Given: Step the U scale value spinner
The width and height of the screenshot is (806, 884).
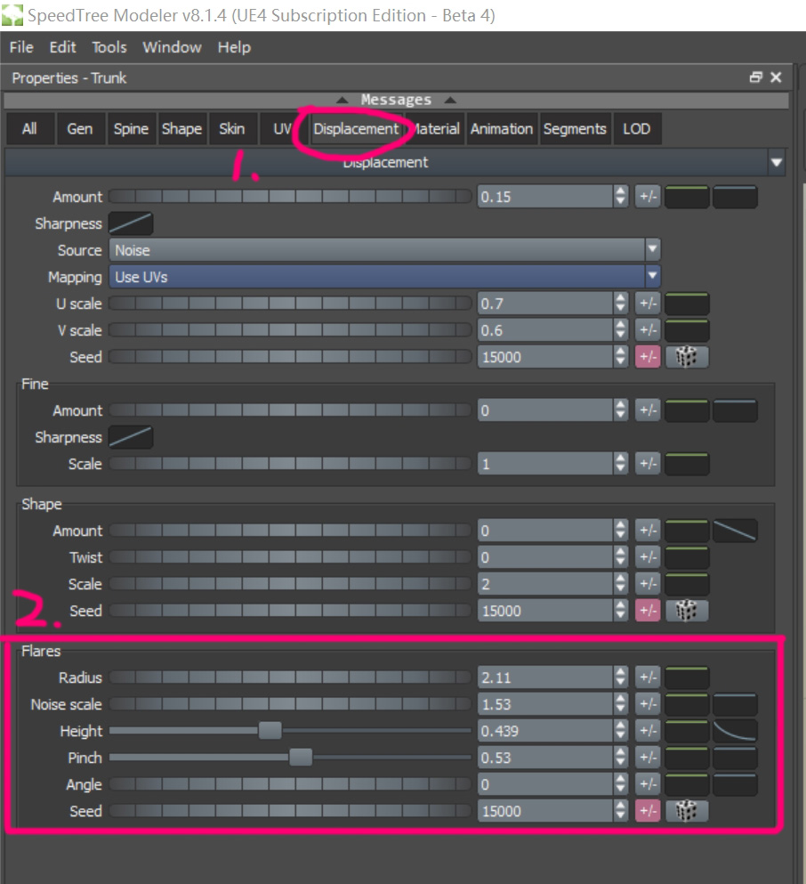Looking at the screenshot, I should tap(620, 304).
